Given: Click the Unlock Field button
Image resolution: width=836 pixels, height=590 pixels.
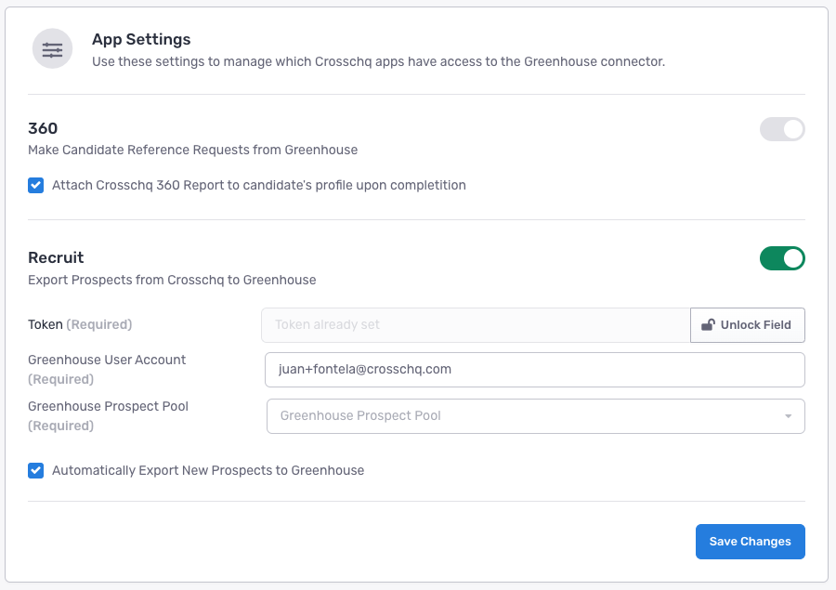Looking at the screenshot, I should tap(748, 325).
